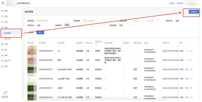Click the 结束日期 end date field
Screen dimensions: 202x102
(x=150, y=21)
